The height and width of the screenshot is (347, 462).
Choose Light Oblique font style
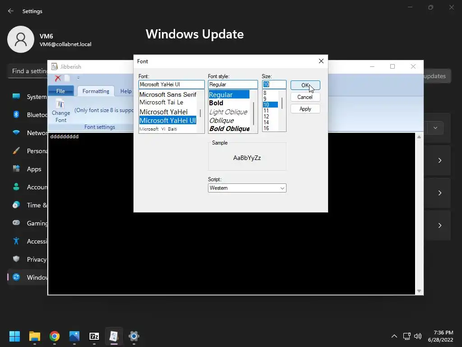229,112
